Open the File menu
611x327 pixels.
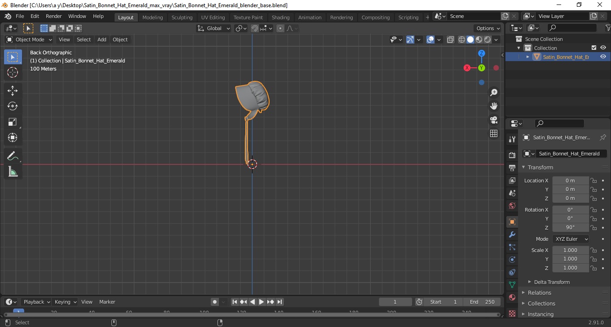[x=20, y=16]
